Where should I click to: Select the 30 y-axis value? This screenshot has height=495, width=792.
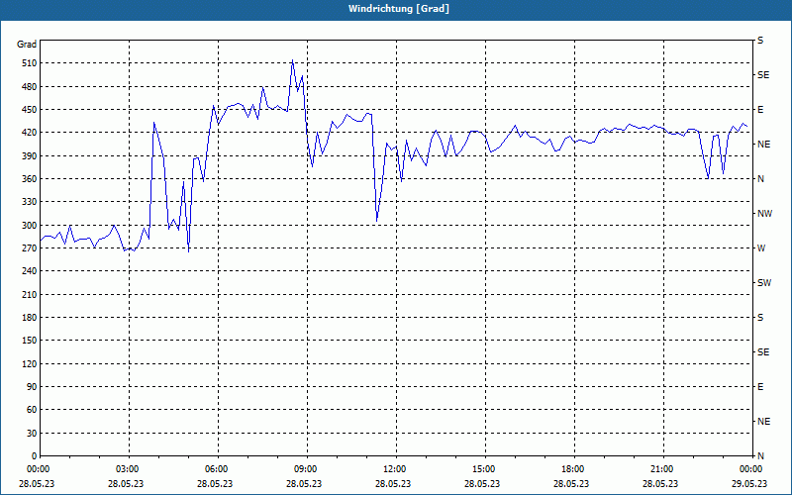31,433
